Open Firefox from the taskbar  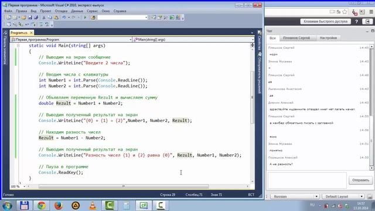[x=59, y=206]
